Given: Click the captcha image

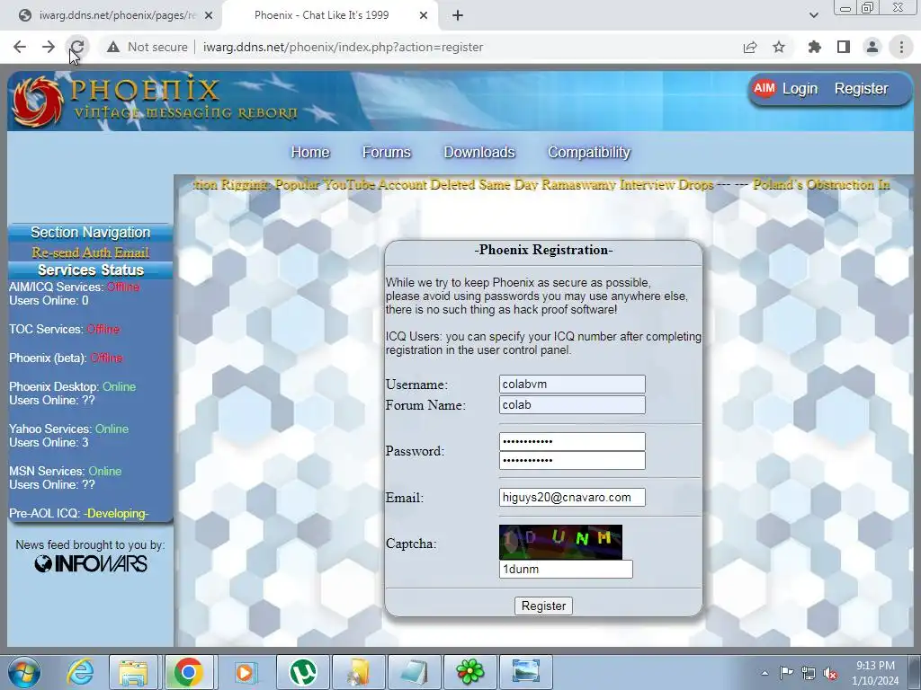Looking at the screenshot, I should (560, 542).
